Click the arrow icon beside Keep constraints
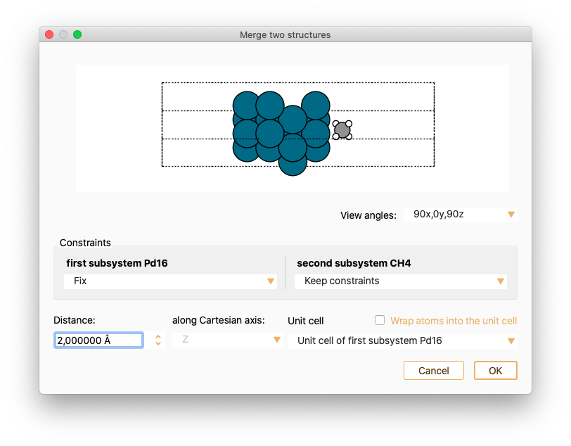571x446 pixels. (x=501, y=281)
